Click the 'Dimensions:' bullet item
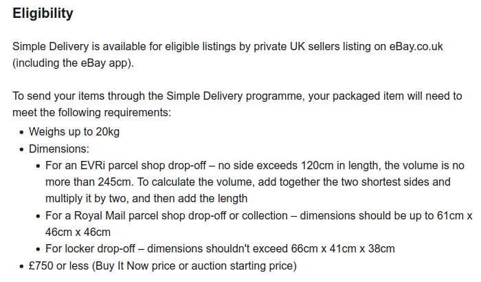The height and width of the screenshot is (282, 481). point(59,149)
